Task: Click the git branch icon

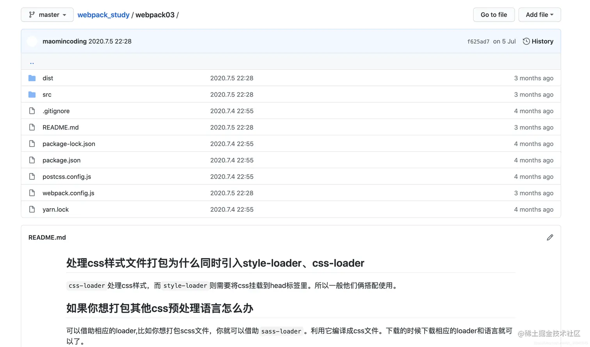Action: (32, 15)
